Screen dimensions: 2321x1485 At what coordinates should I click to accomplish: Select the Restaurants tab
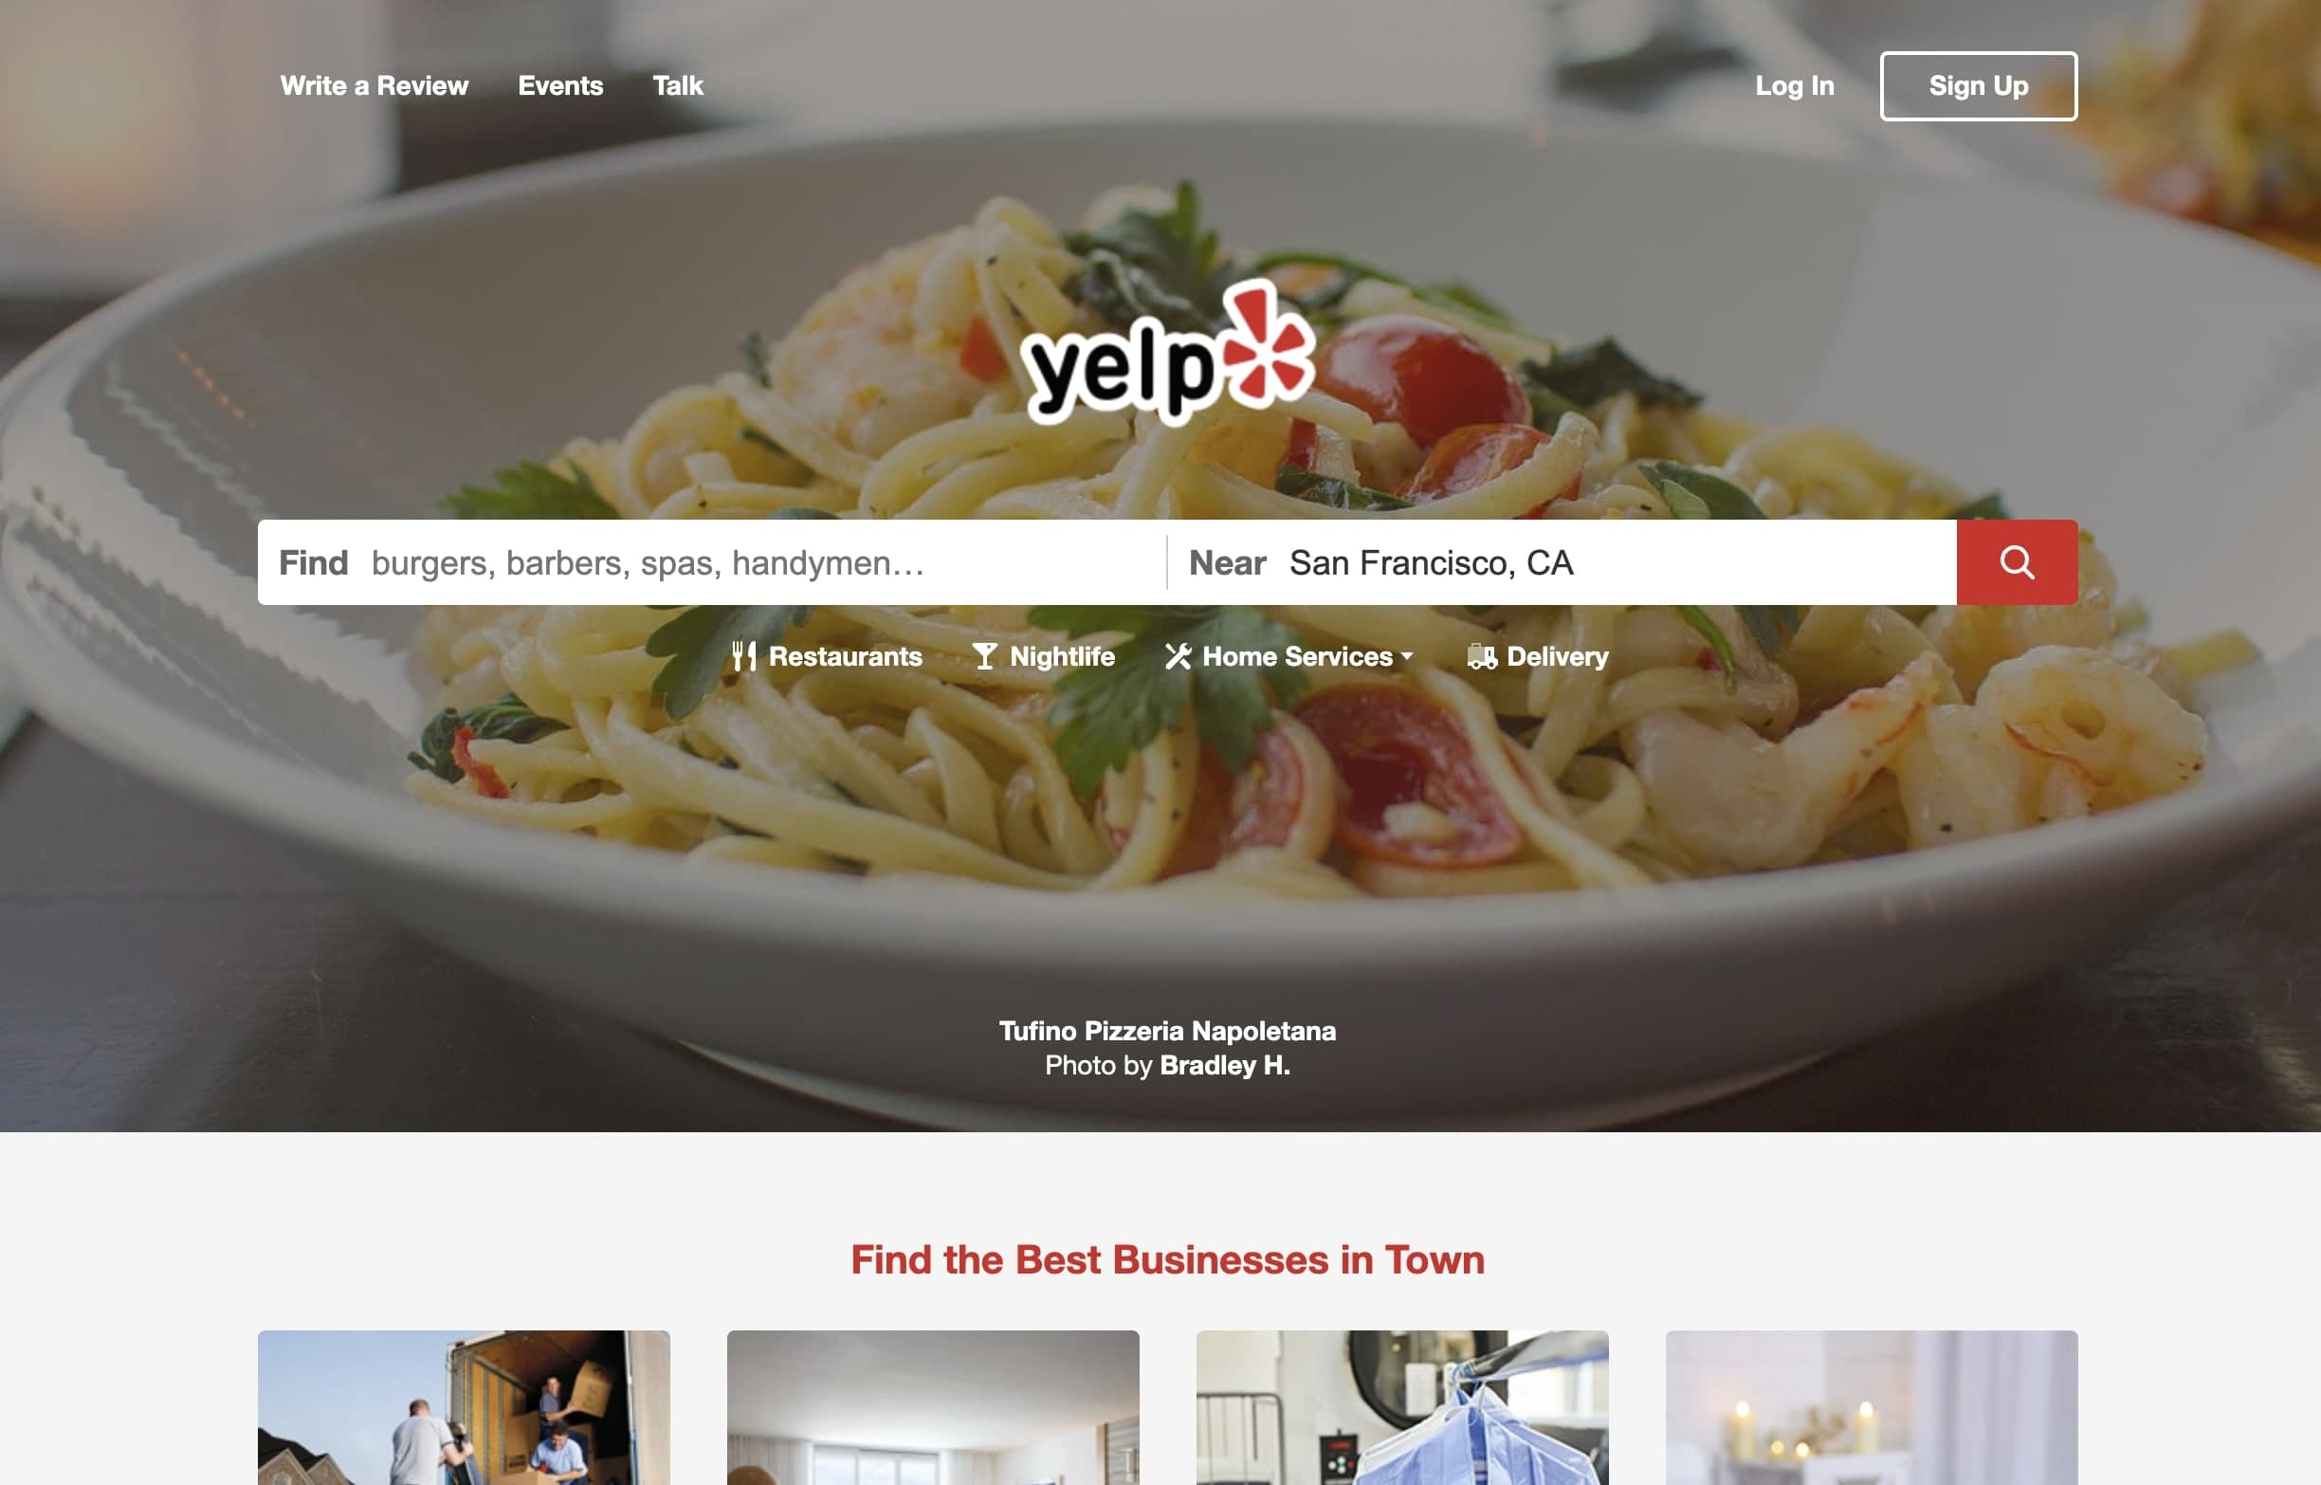pos(824,656)
